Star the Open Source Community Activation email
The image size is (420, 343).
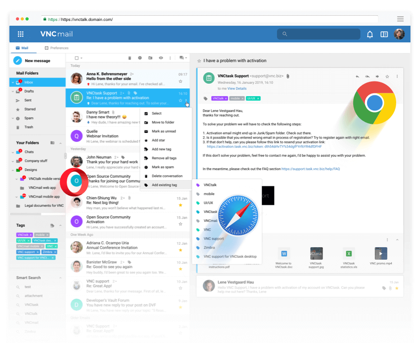(181, 224)
